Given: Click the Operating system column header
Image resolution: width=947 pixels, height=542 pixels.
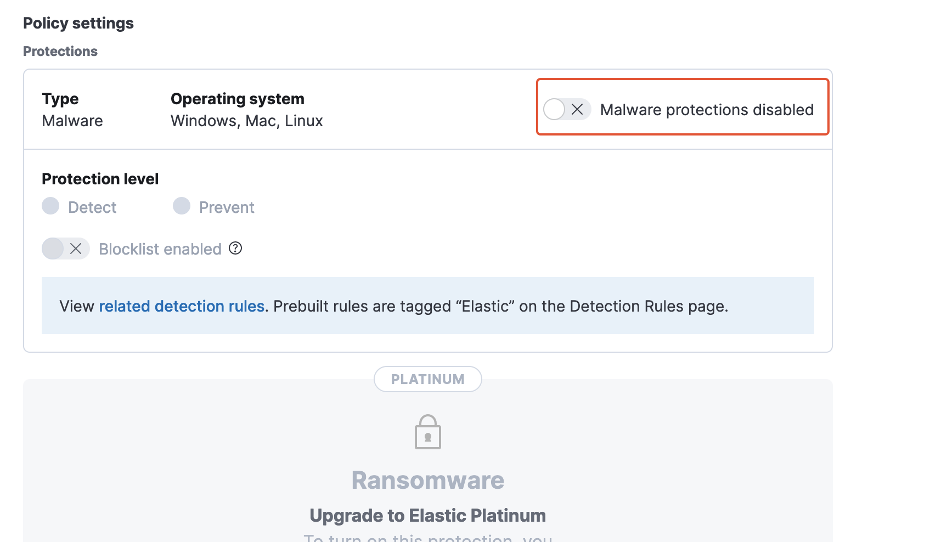Looking at the screenshot, I should click(237, 99).
